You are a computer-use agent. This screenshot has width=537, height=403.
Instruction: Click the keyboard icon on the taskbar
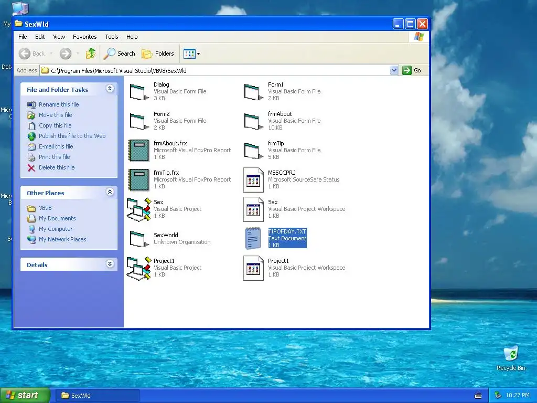(x=478, y=396)
